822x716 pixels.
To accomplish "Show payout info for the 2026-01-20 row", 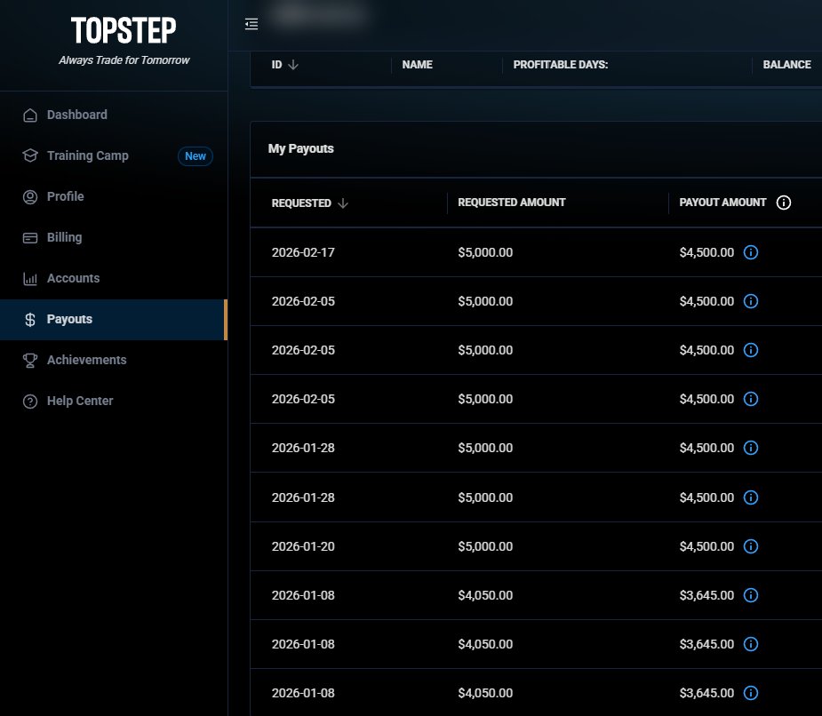I will [751, 546].
